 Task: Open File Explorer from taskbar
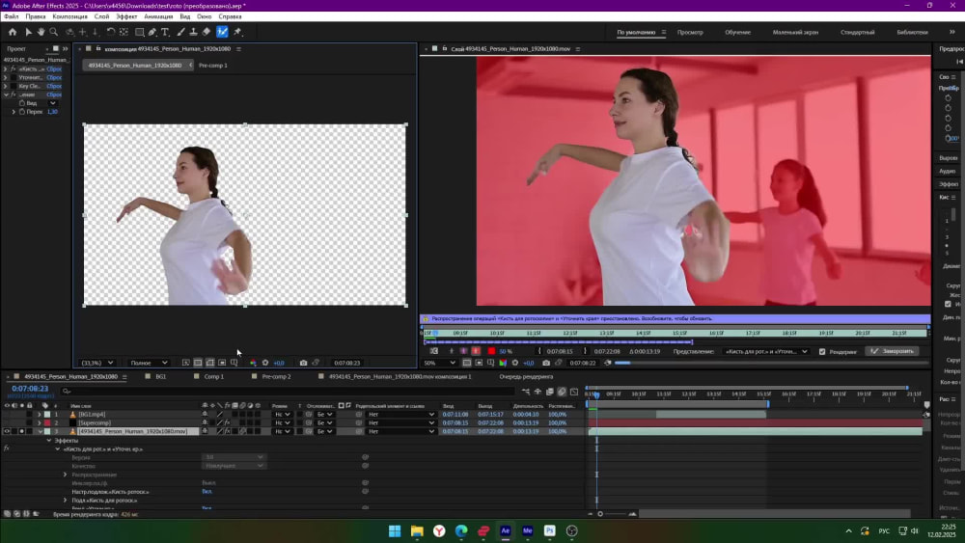tap(417, 530)
